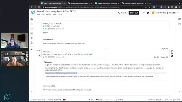The height and width of the screenshot is (102, 182).
Task: Go back in browser history
Action: pos(32,7)
